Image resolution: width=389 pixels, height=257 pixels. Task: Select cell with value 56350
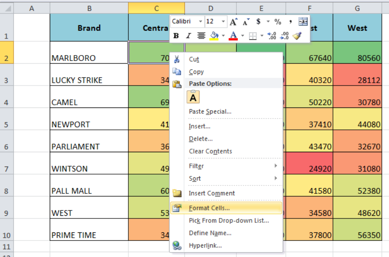pyautogui.click(x=357, y=230)
